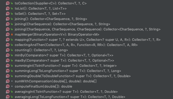
Task: Select the maxBy(Comparator) method entry
Action: [64, 61]
